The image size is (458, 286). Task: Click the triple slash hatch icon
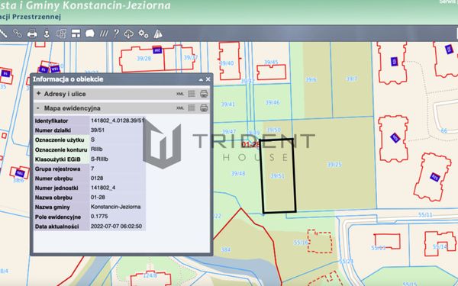pos(104,34)
